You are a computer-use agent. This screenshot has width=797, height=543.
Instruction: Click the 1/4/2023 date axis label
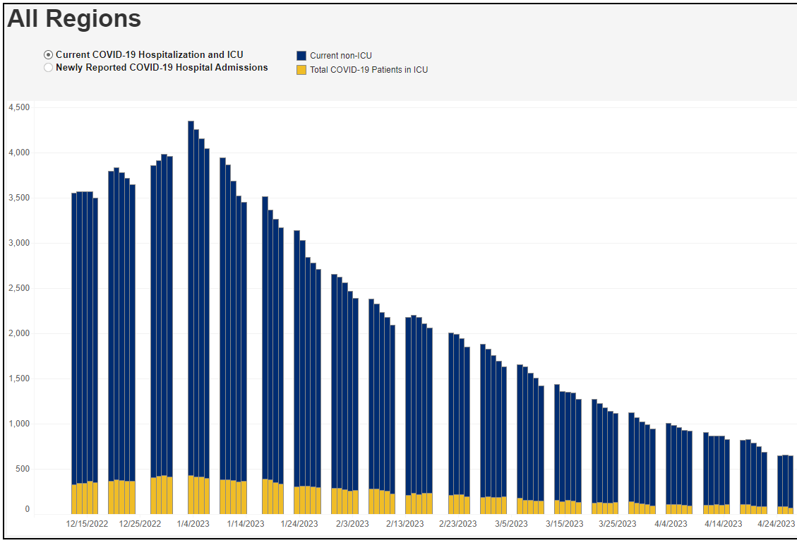193,524
